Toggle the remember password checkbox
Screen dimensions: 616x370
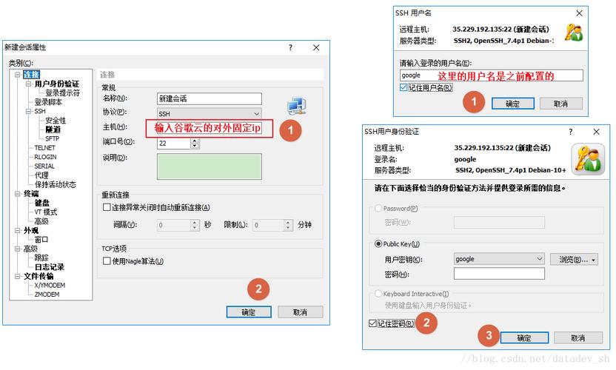[373, 323]
